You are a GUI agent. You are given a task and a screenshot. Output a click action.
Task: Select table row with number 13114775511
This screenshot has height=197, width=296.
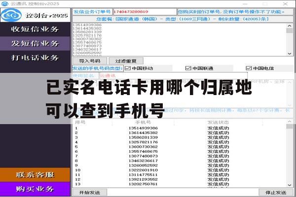[x=180, y=175]
